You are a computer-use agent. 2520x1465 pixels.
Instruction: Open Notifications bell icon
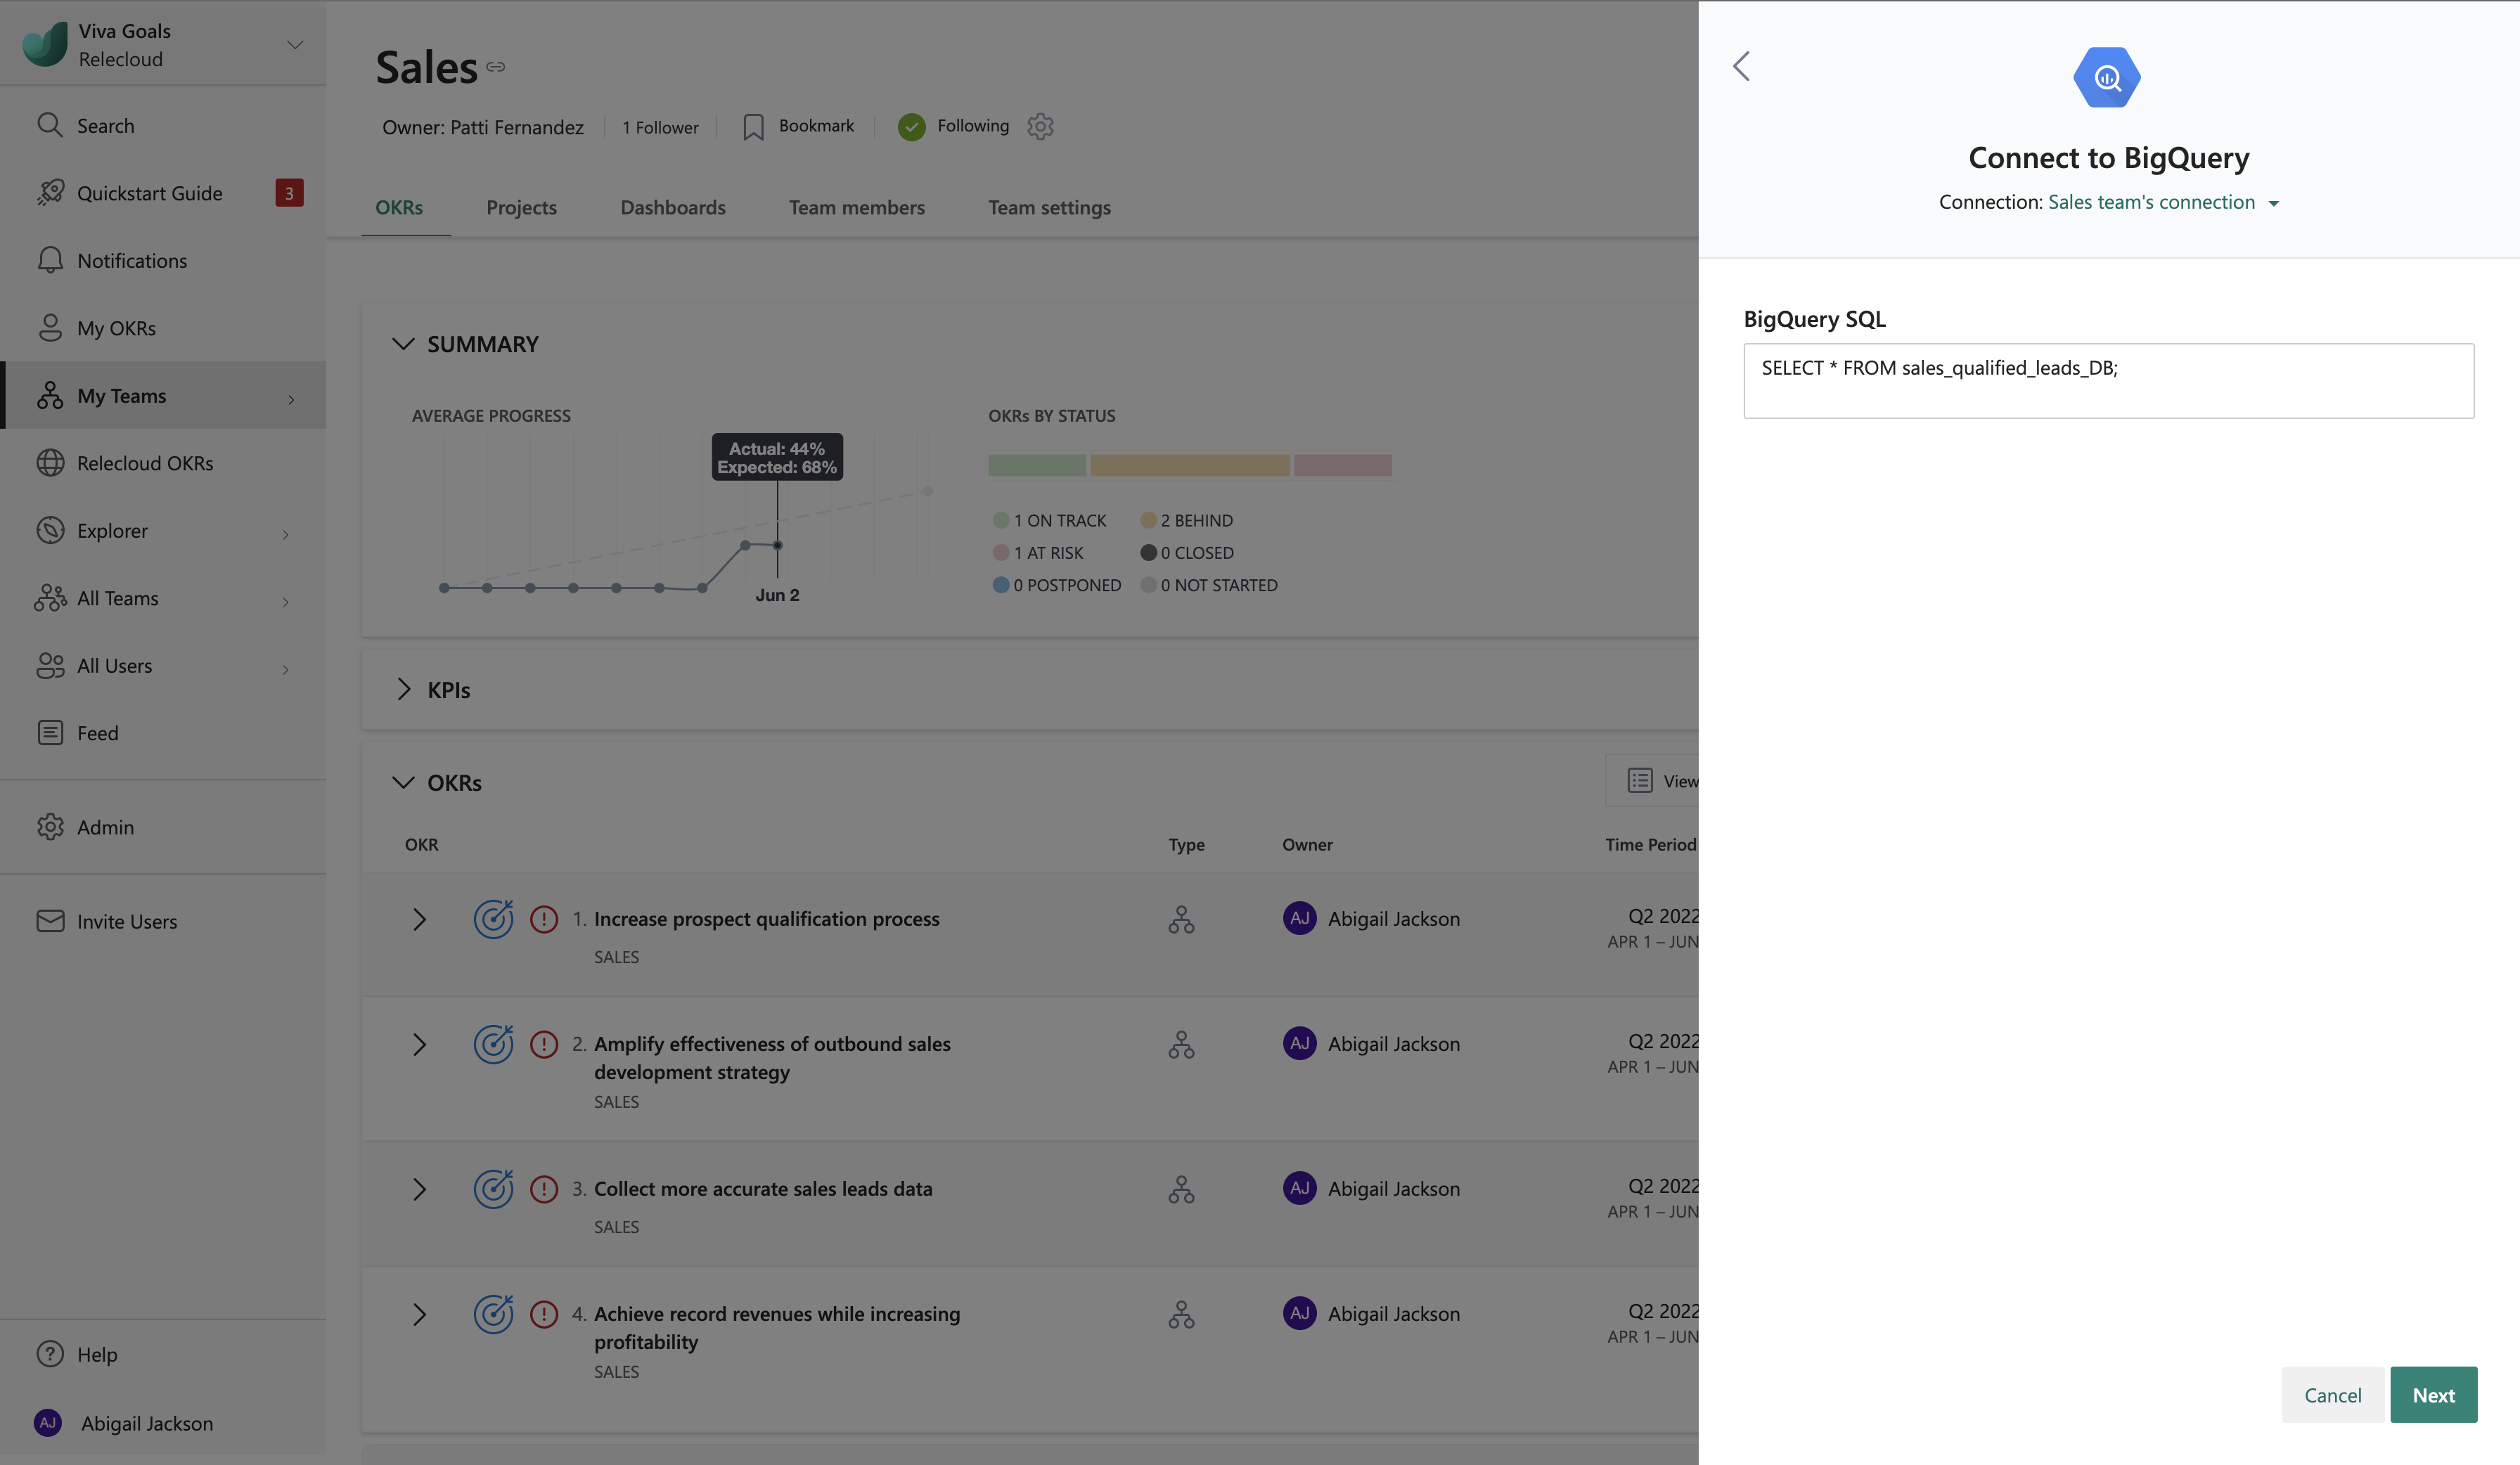click(49, 260)
